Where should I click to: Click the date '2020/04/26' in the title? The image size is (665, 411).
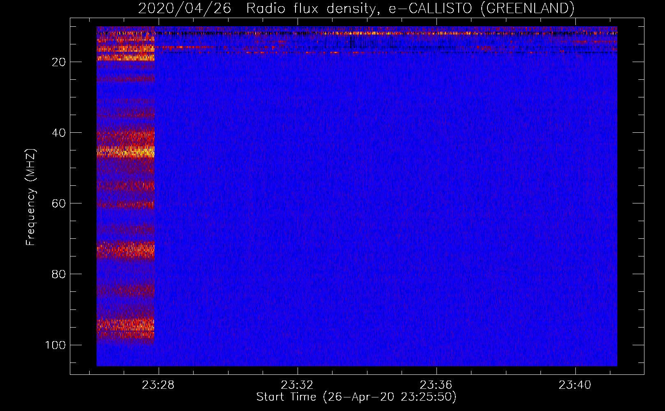pyautogui.click(x=185, y=8)
